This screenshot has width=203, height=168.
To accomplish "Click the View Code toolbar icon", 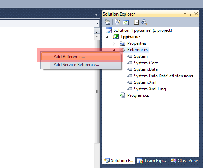I will click(136, 22).
